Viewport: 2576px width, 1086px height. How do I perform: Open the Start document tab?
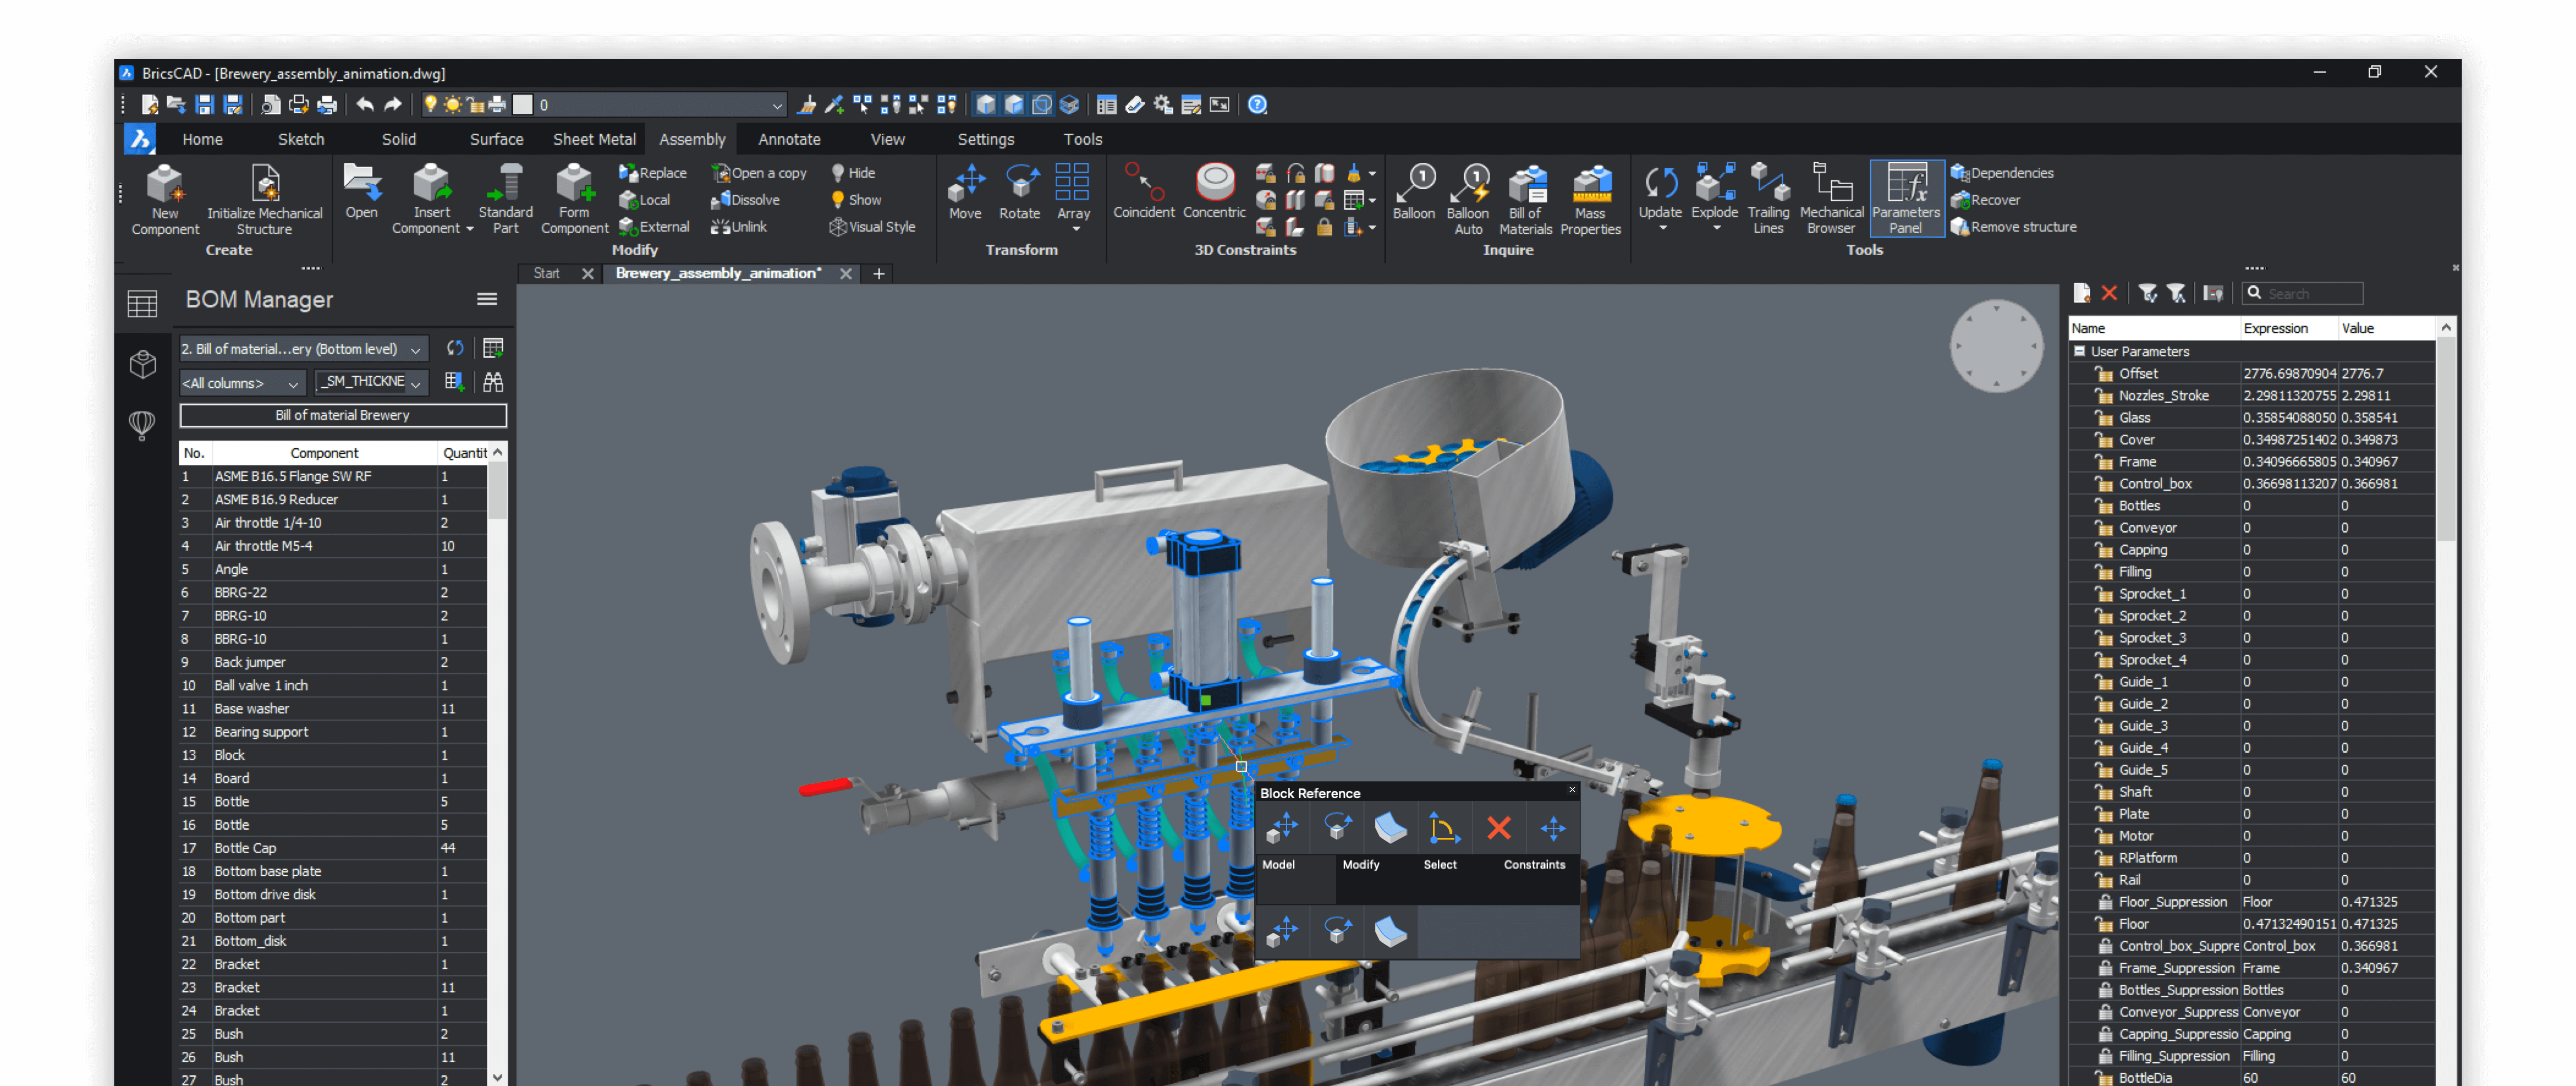coord(546,273)
